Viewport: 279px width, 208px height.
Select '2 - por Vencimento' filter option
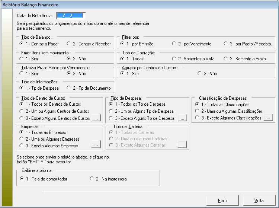174,44
